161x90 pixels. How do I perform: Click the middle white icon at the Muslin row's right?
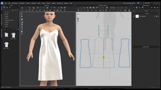(x=156, y=16)
